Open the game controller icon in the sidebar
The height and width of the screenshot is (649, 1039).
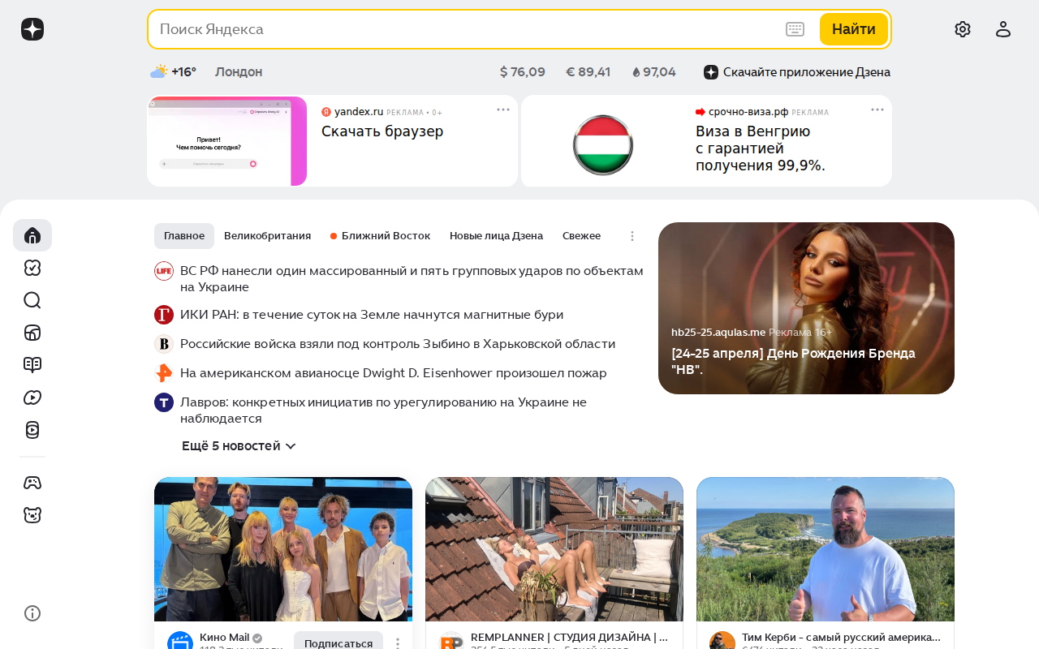(x=32, y=483)
